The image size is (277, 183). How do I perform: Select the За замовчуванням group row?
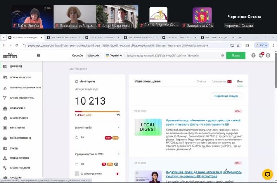pyautogui.click(x=97, y=174)
